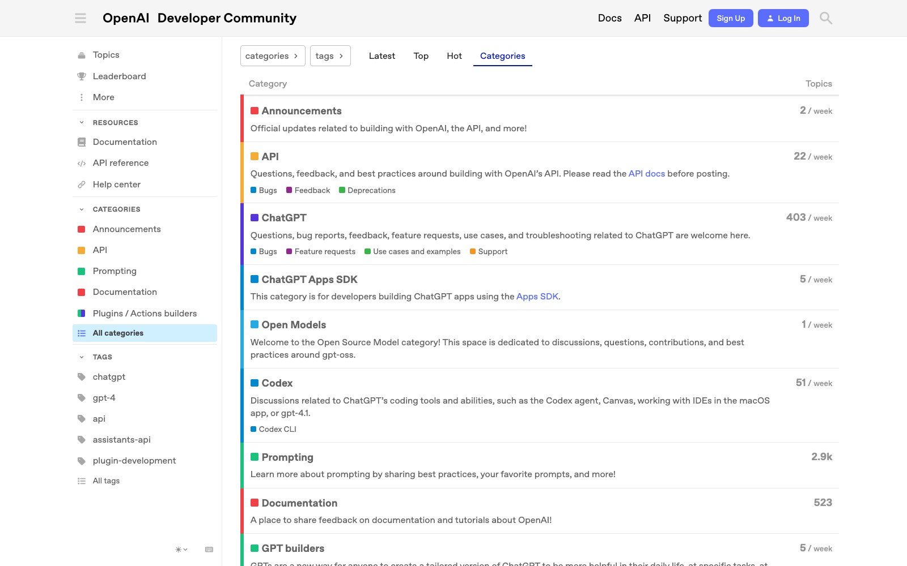Switch to the Top tab
This screenshot has height=566, width=907.
point(421,56)
